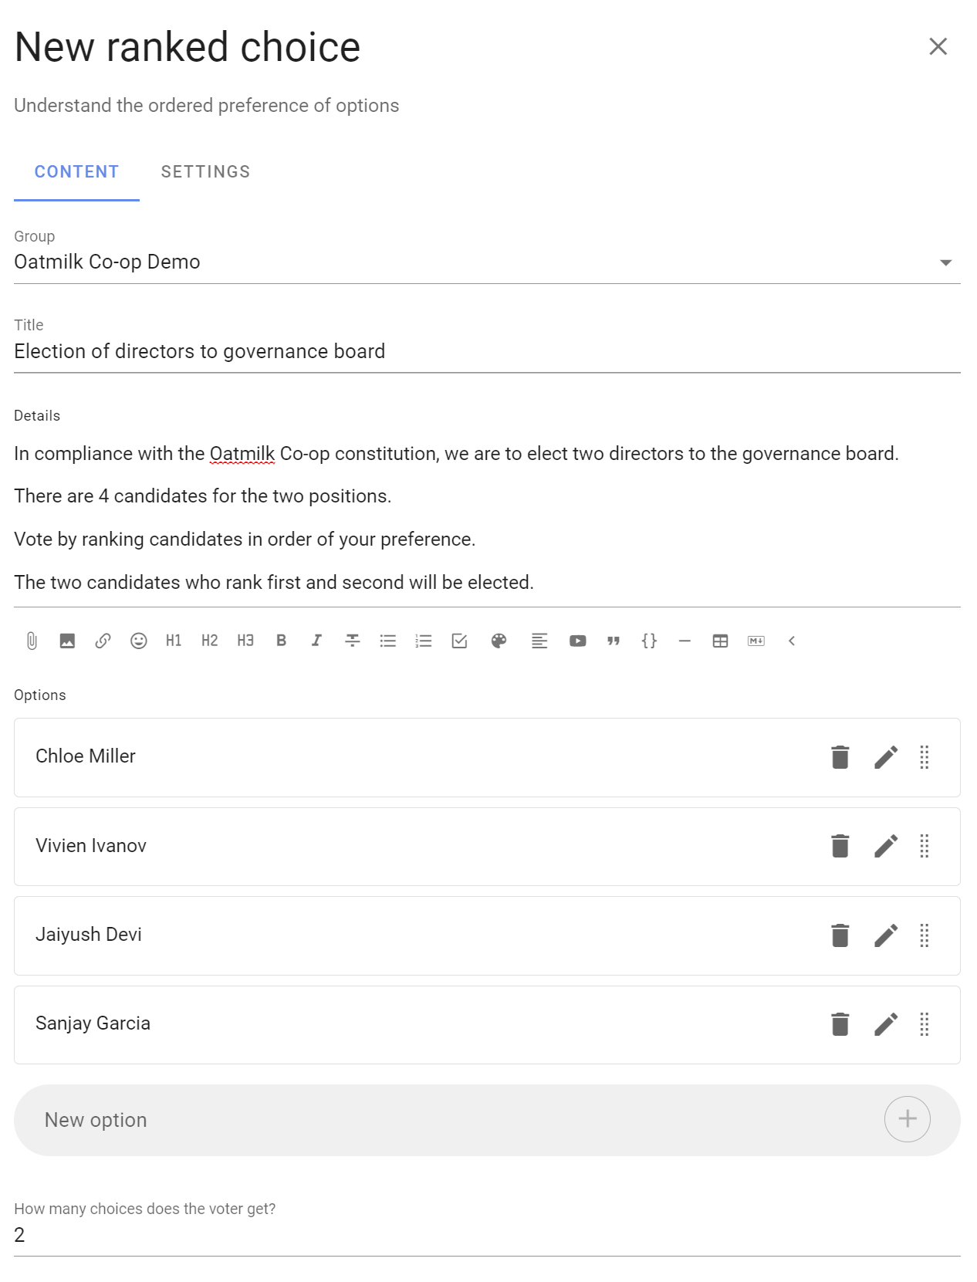The height and width of the screenshot is (1282, 977).
Task: Add new option with plus button
Action: point(908,1119)
